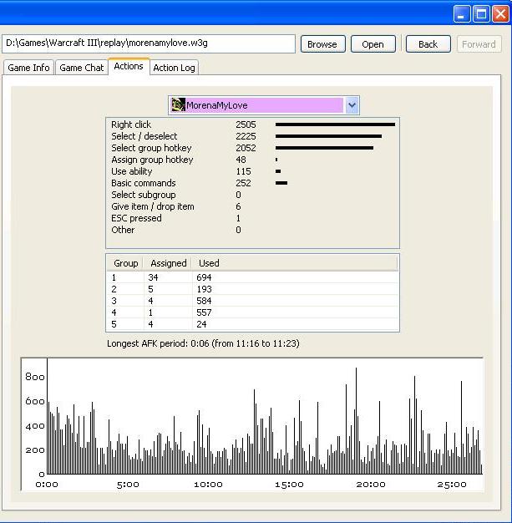Image resolution: width=512 pixels, height=523 pixels.
Task: Navigate with the Back button
Action: [x=428, y=44]
